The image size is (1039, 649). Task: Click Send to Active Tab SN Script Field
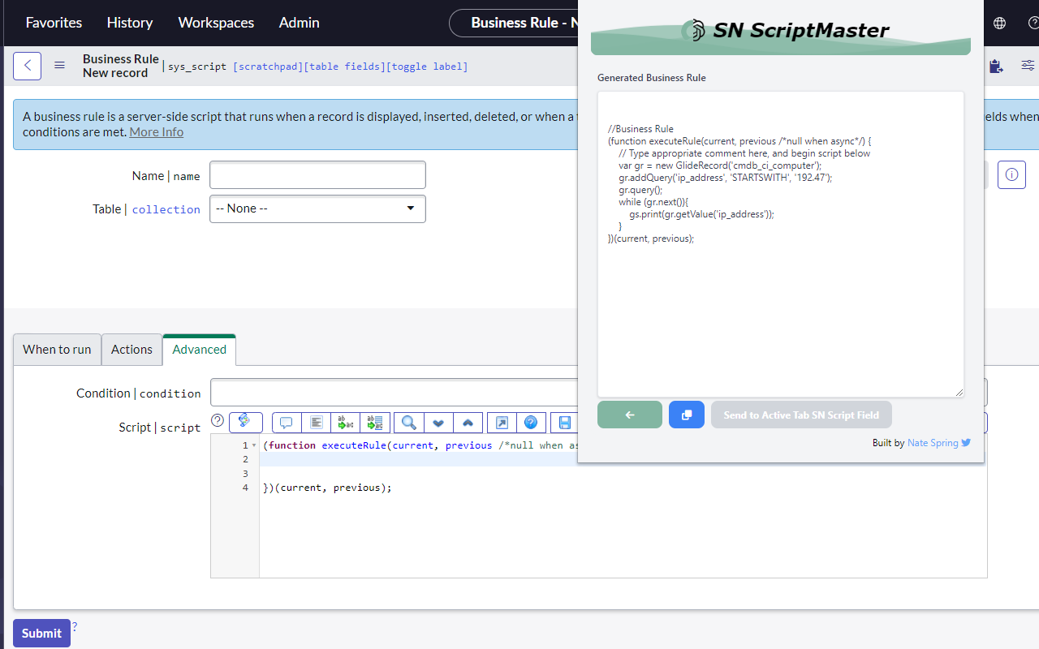click(x=801, y=415)
